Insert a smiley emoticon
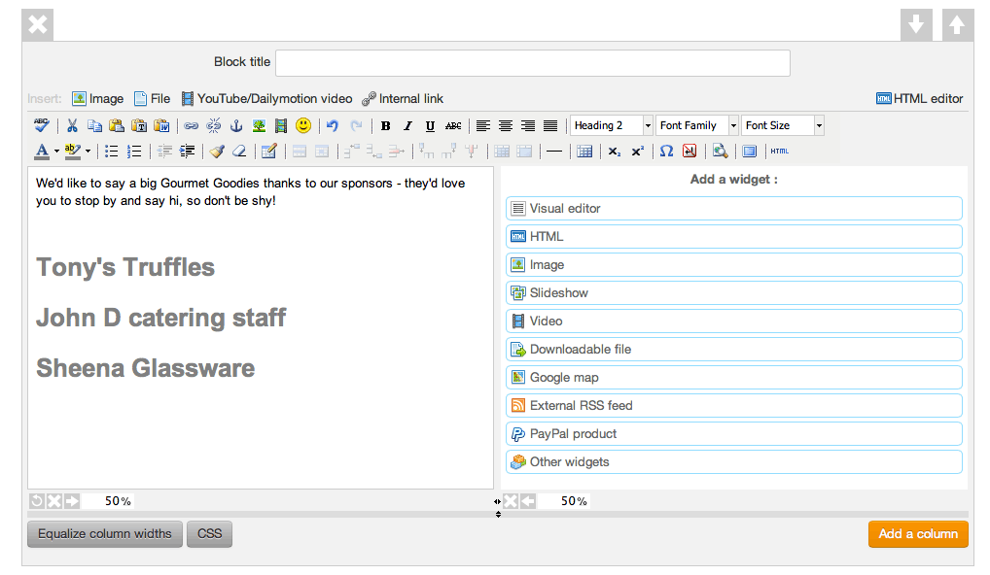 click(x=303, y=125)
